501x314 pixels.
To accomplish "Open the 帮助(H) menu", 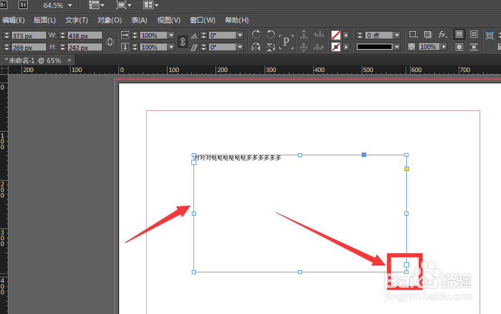I will coord(237,20).
